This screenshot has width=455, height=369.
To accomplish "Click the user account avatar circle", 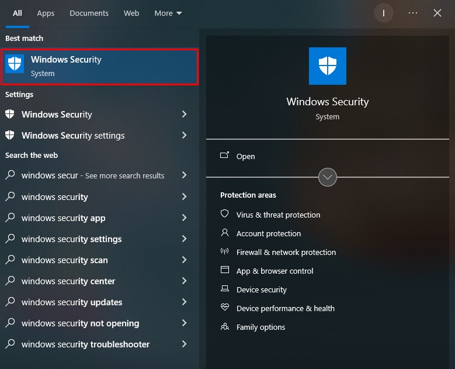I will point(383,13).
